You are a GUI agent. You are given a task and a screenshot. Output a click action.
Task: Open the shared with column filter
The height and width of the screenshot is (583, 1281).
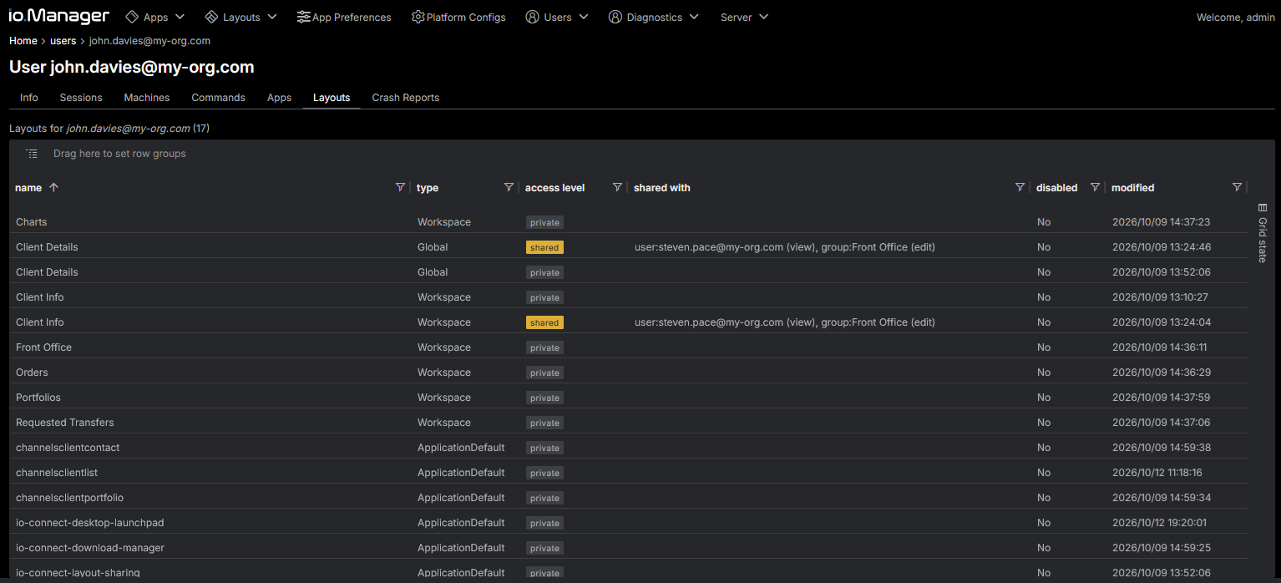pyautogui.click(x=1020, y=188)
